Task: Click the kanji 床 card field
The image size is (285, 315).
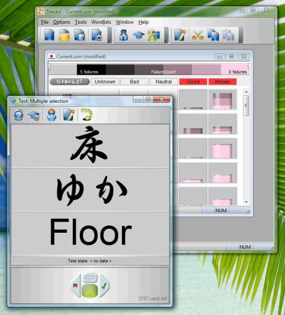Action: (x=90, y=146)
